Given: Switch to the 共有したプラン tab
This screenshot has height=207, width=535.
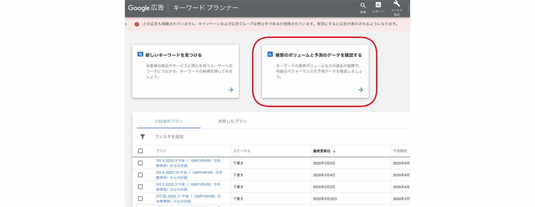Looking at the screenshot, I should (x=232, y=121).
